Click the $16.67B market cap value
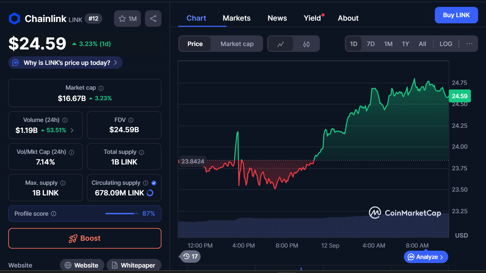This screenshot has width=486, height=273. [x=72, y=99]
